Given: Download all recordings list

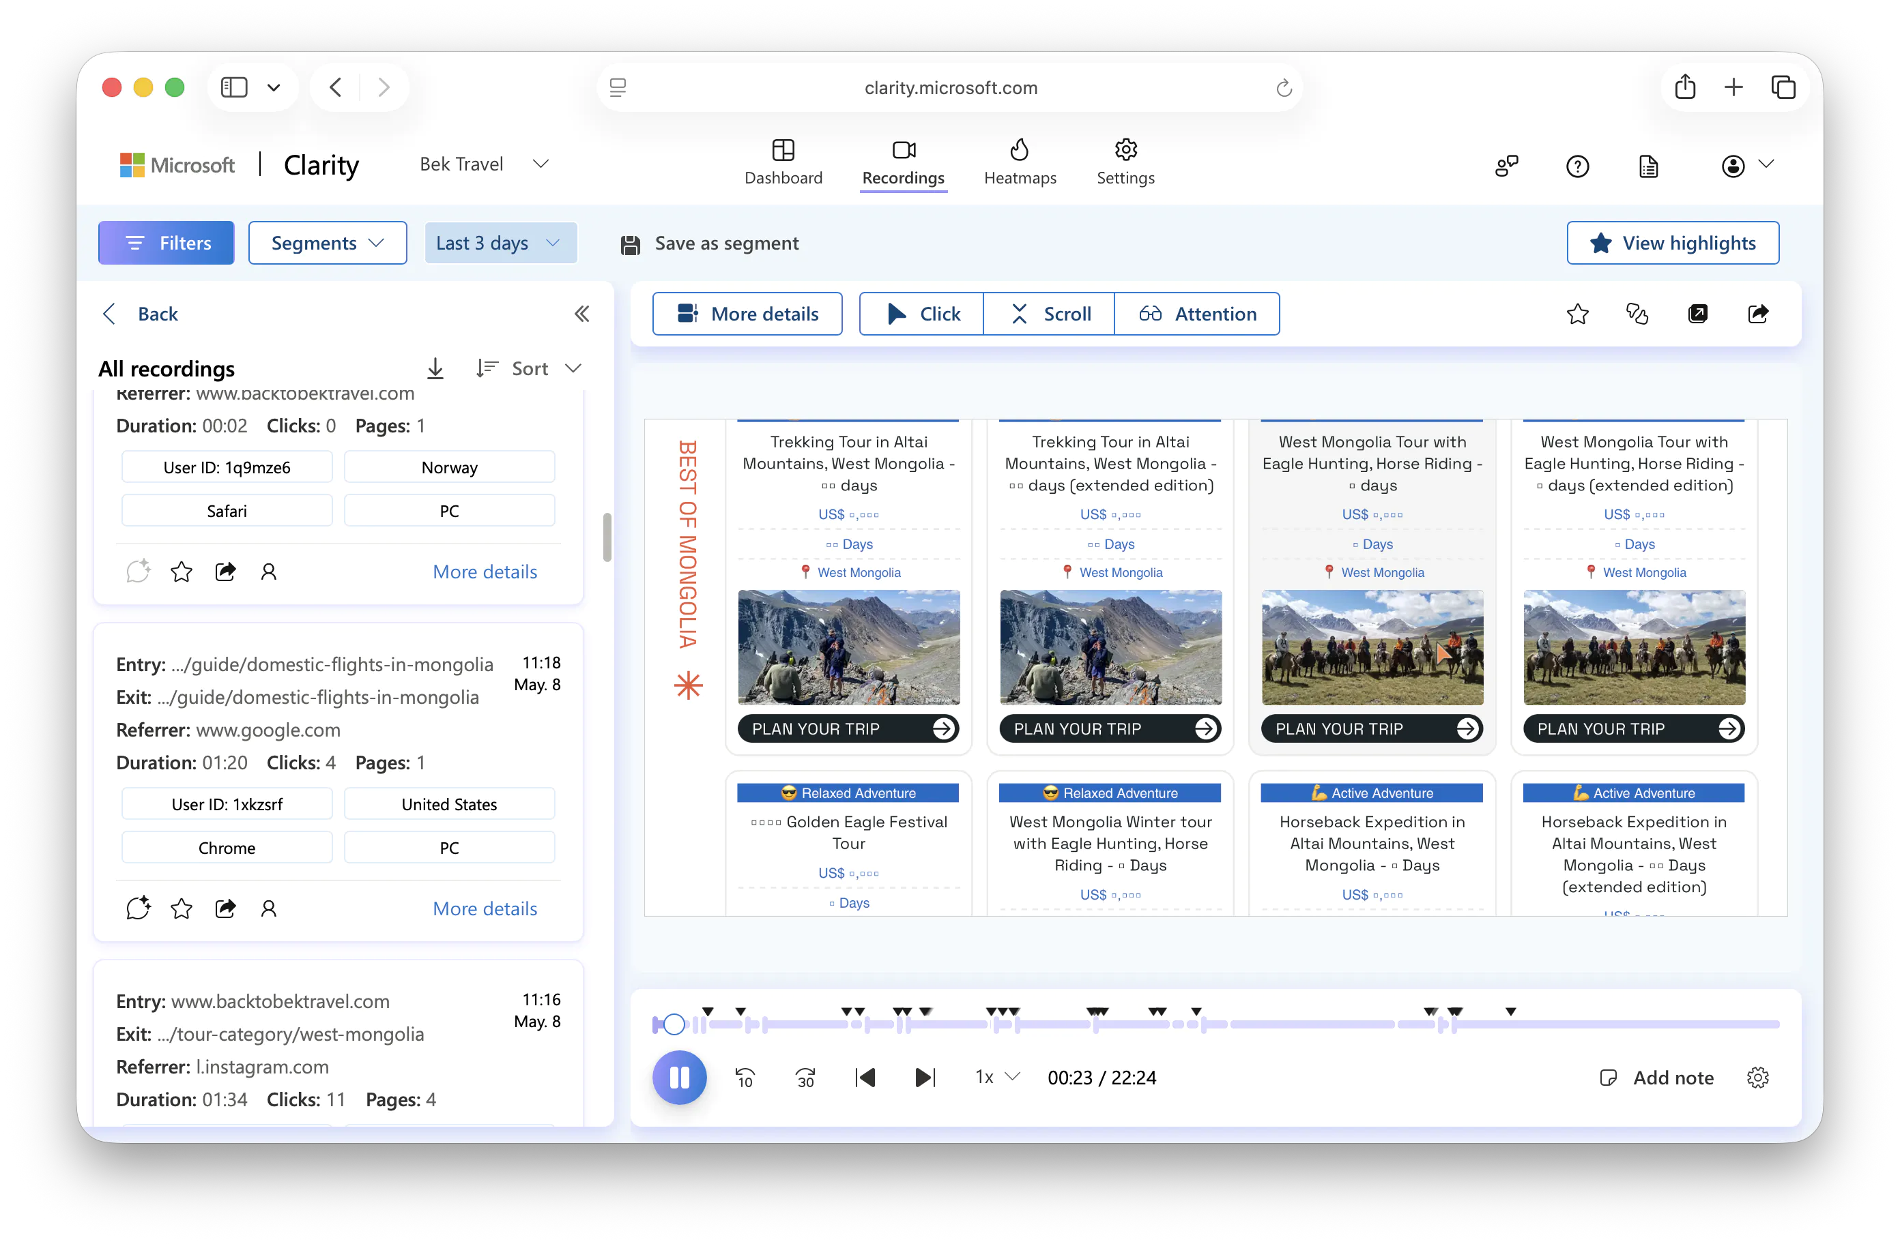Looking at the screenshot, I should point(435,368).
